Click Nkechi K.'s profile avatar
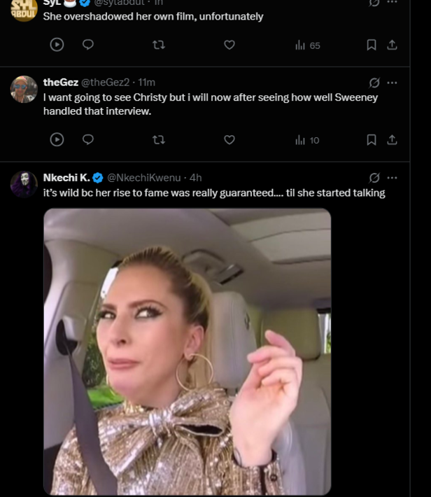This screenshot has height=497, width=431. pos(24,184)
